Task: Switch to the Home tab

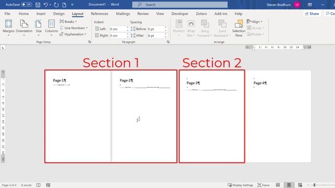Action: tap(24, 14)
